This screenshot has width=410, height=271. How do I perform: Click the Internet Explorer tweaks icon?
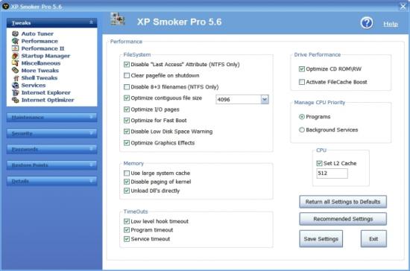point(16,92)
